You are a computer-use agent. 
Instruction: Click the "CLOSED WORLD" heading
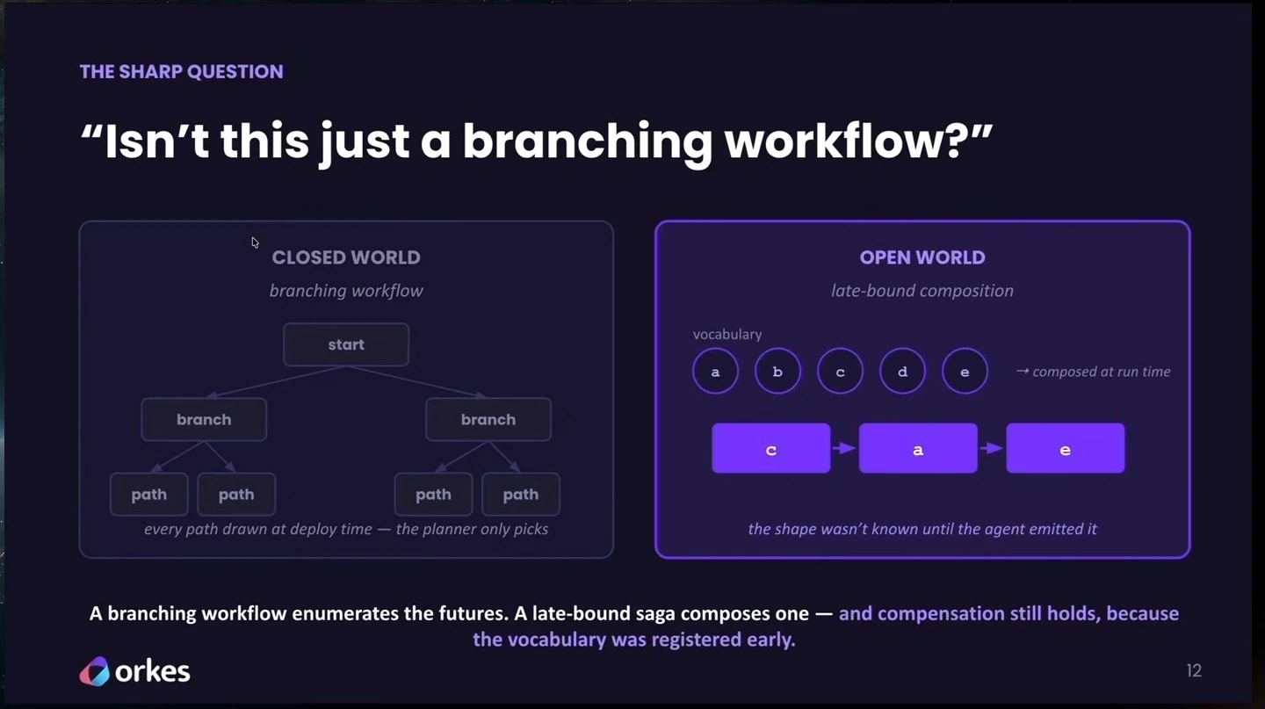(346, 257)
